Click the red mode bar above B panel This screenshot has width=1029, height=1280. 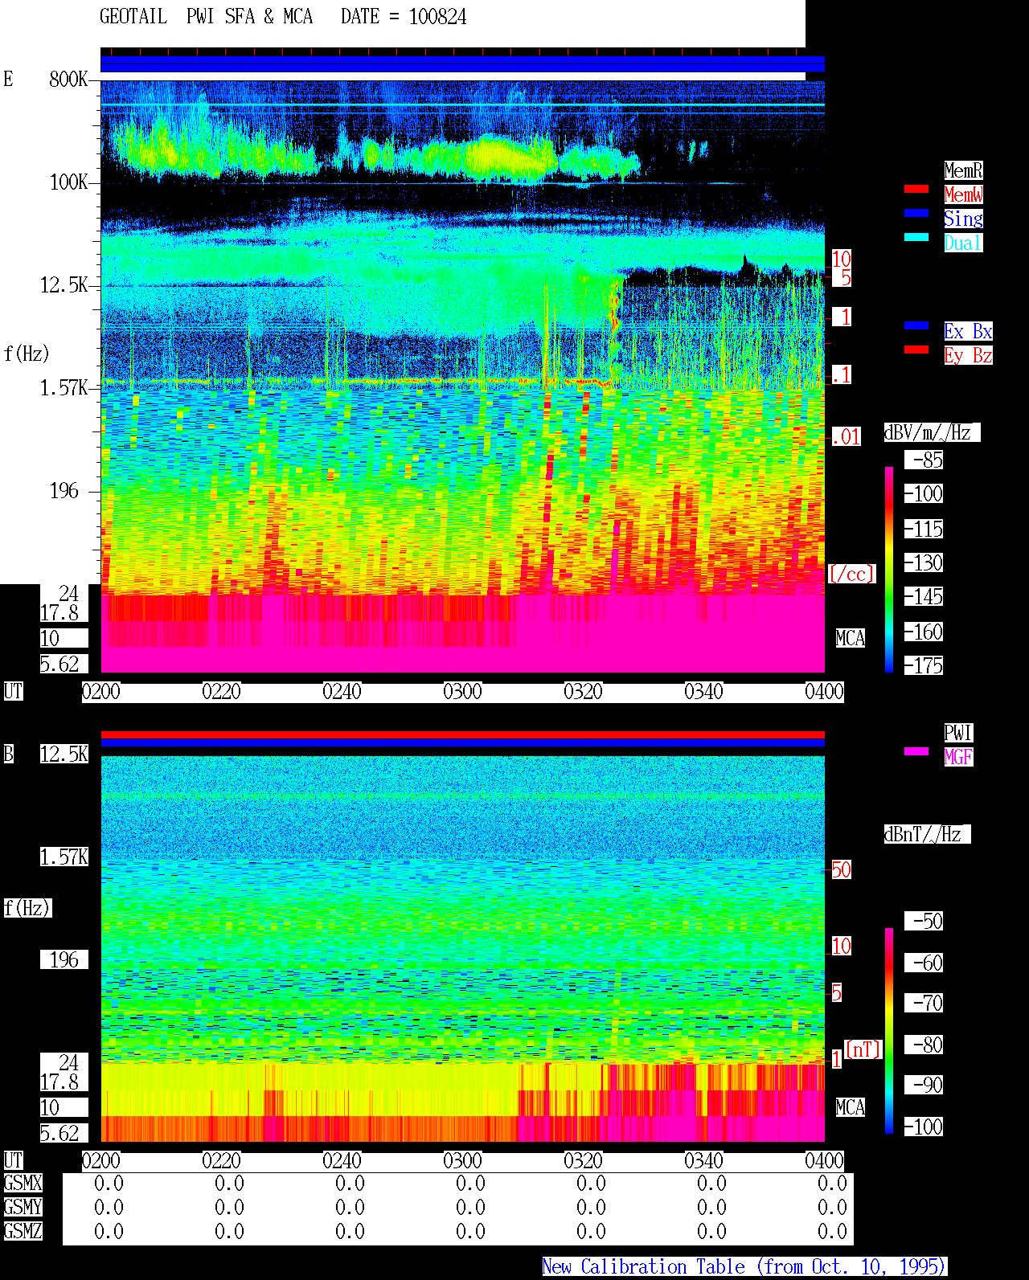pyautogui.click(x=462, y=734)
